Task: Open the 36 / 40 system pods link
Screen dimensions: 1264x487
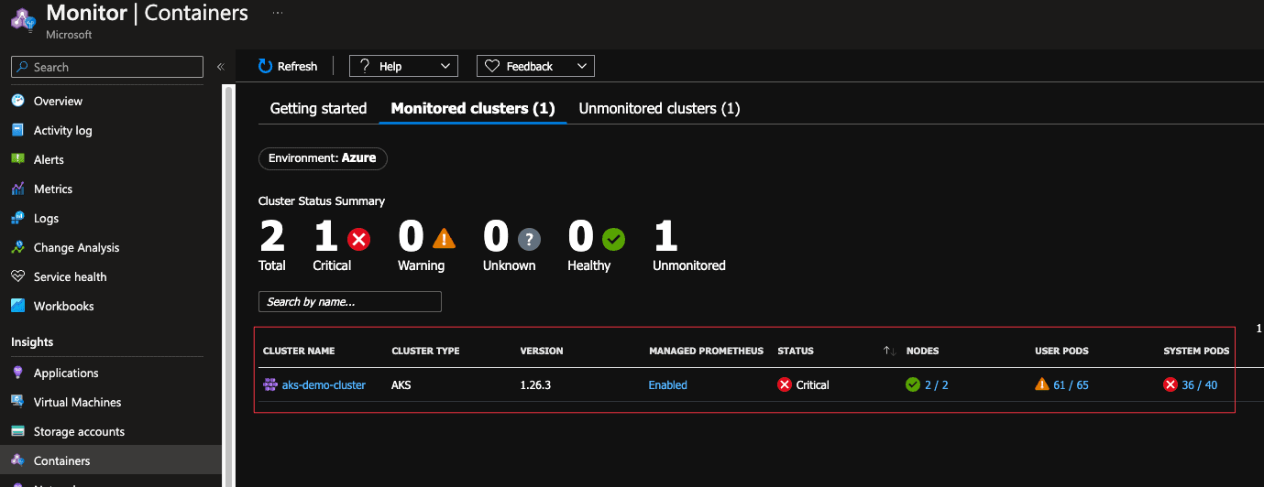Action: coord(1200,385)
